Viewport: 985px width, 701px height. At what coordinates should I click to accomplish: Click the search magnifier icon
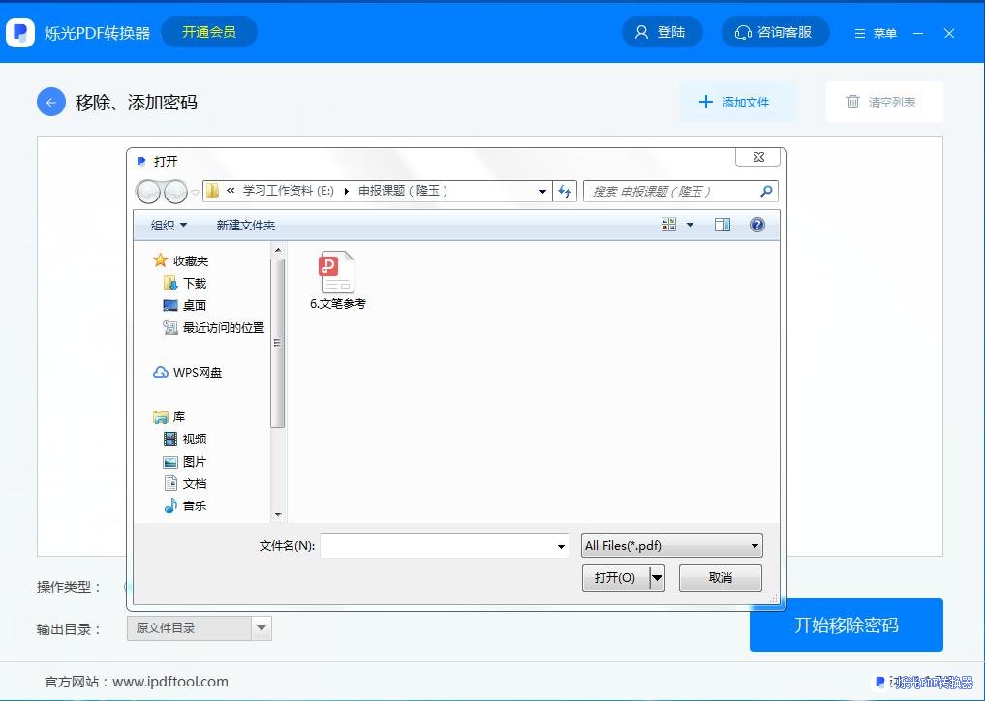(766, 191)
